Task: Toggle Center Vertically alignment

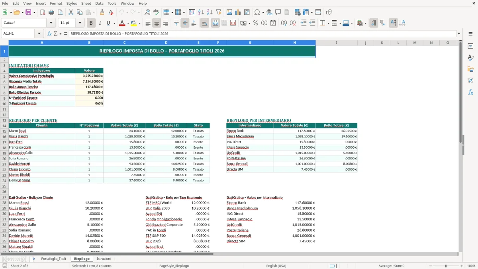Action: click(x=185, y=23)
